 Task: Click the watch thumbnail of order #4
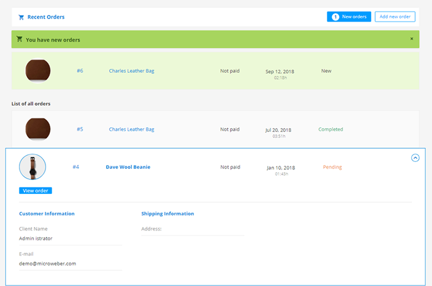[x=32, y=167]
